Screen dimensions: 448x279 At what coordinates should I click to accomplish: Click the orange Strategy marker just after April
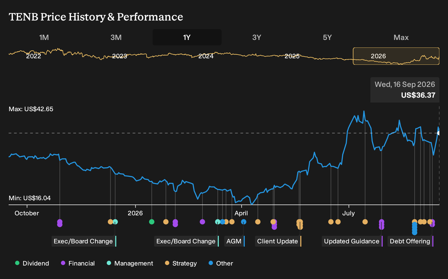[x=258, y=222]
